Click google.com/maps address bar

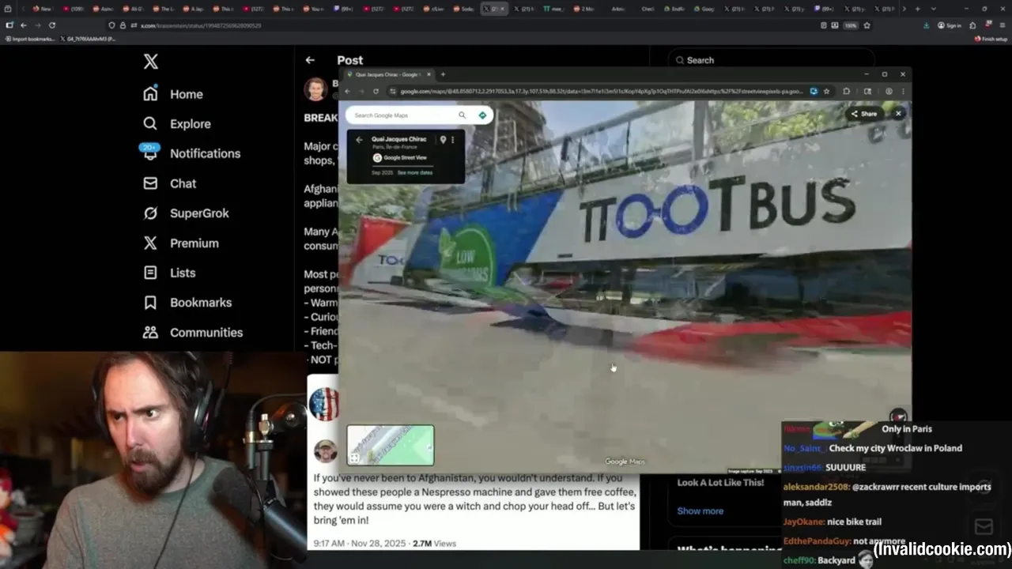(x=601, y=91)
